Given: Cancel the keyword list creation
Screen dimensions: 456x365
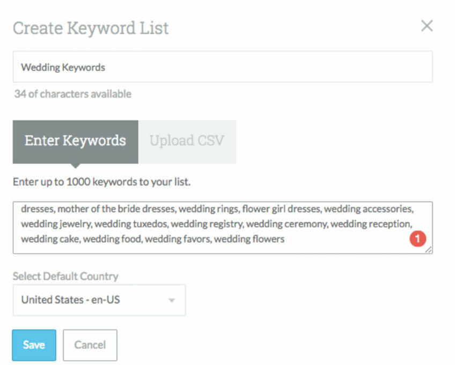Looking at the screenshot, I should [x=90, y=345].
